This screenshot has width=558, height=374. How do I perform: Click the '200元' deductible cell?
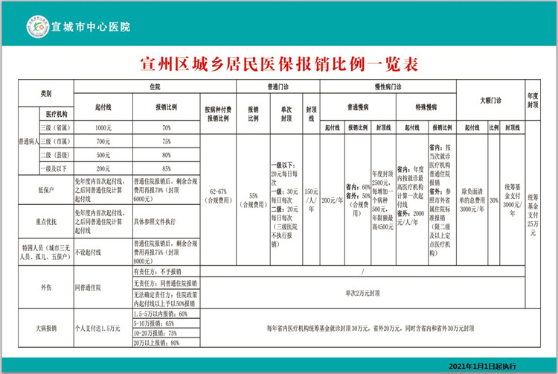pyautogui.click(x=103, y=168)
